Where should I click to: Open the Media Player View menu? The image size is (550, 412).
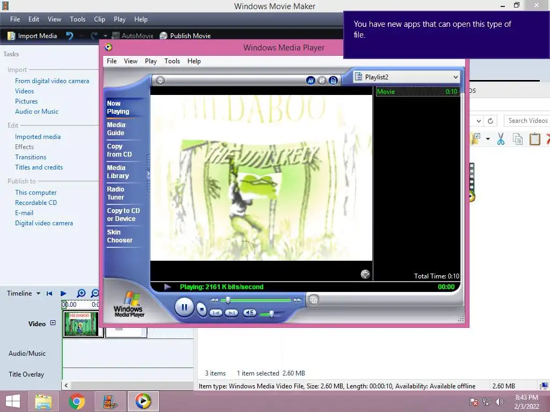(x=131, y=61)
